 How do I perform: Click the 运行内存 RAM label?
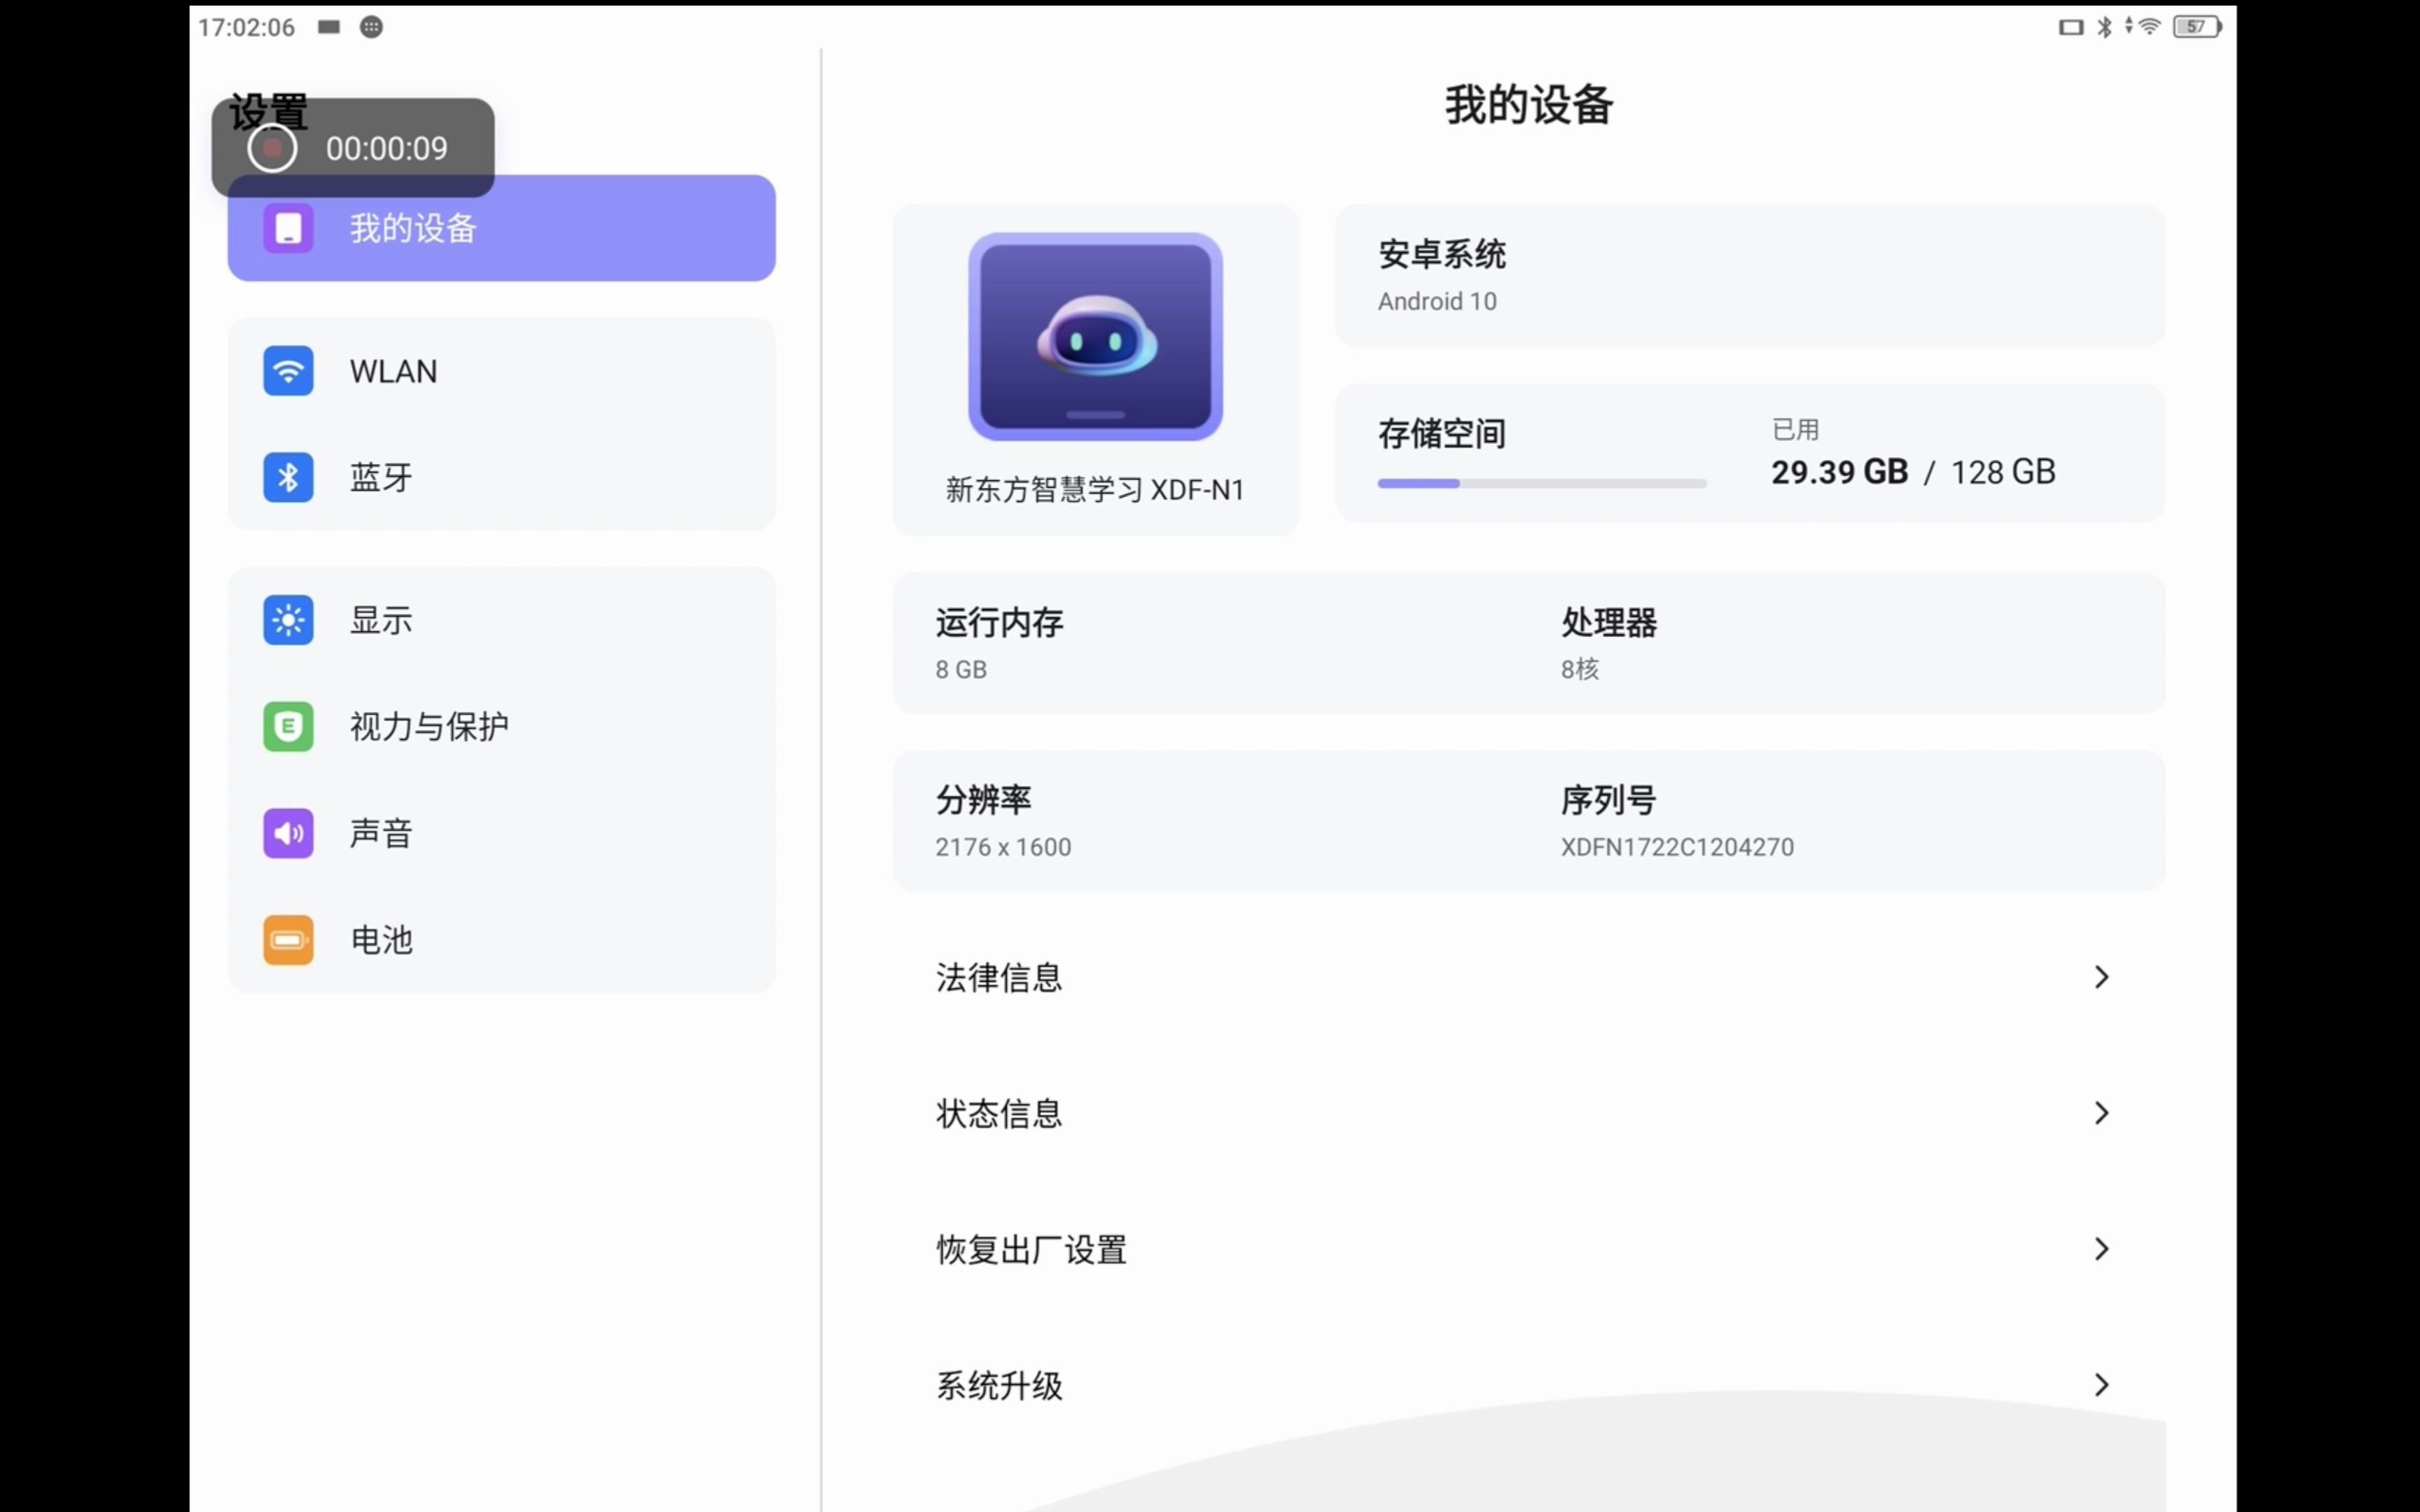click(x=999, y=622)
